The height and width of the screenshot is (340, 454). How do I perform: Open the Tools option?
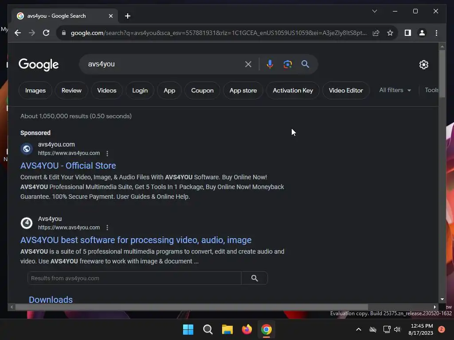coord(431,90)
